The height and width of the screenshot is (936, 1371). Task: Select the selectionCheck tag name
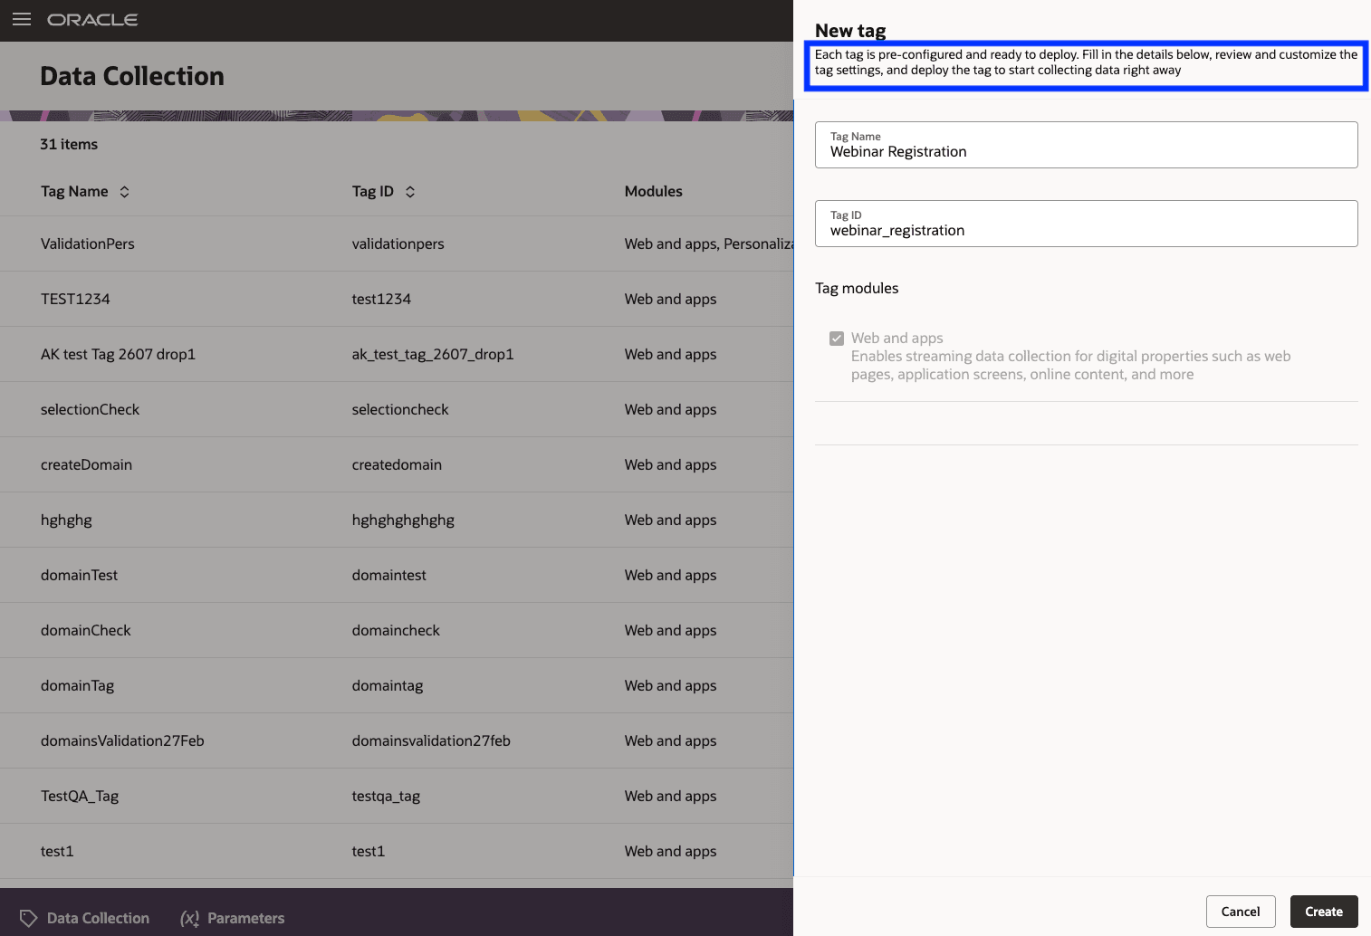90,409
